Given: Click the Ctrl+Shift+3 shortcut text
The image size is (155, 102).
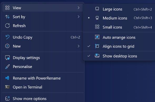Looking at the screenshot, I should point(143,18).
